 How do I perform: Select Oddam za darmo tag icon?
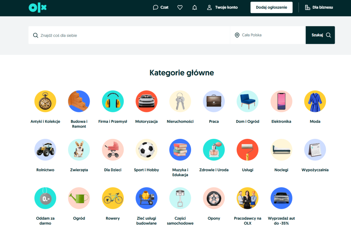[x=45, y=198]
